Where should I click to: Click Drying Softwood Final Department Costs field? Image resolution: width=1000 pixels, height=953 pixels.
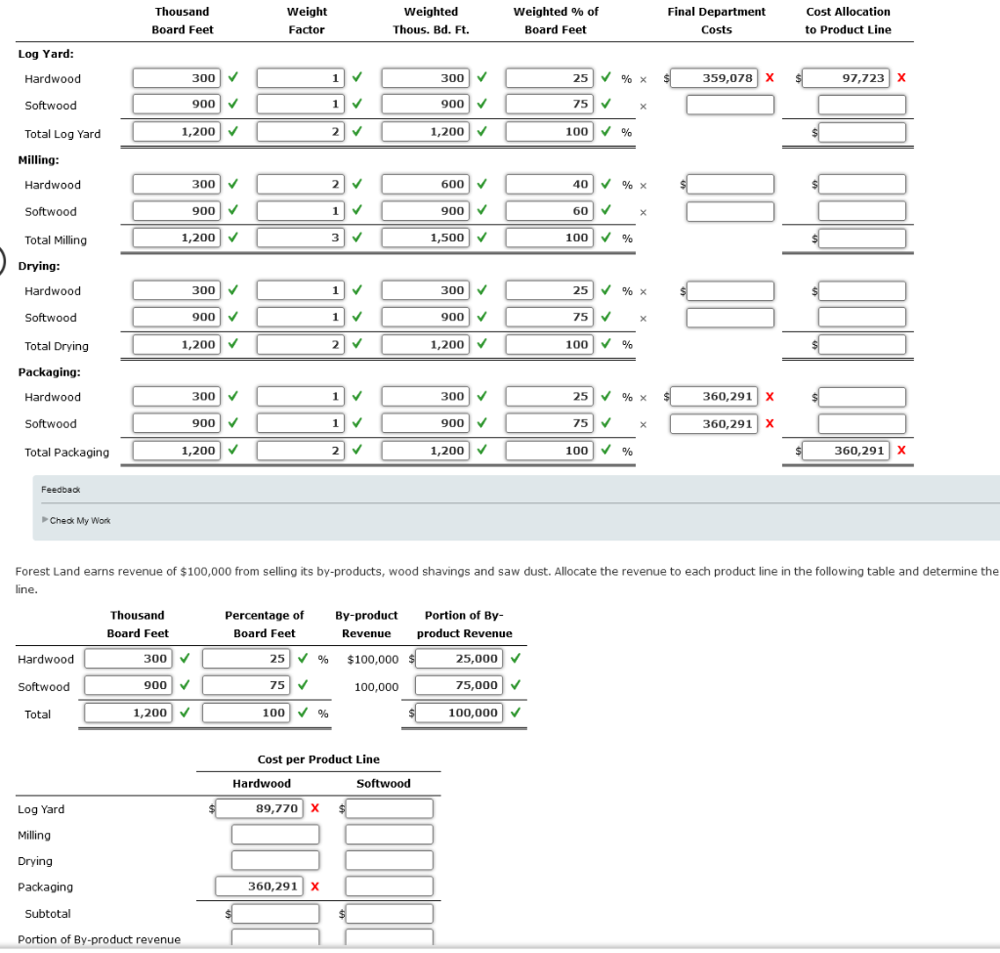click(x=730, y=318)
